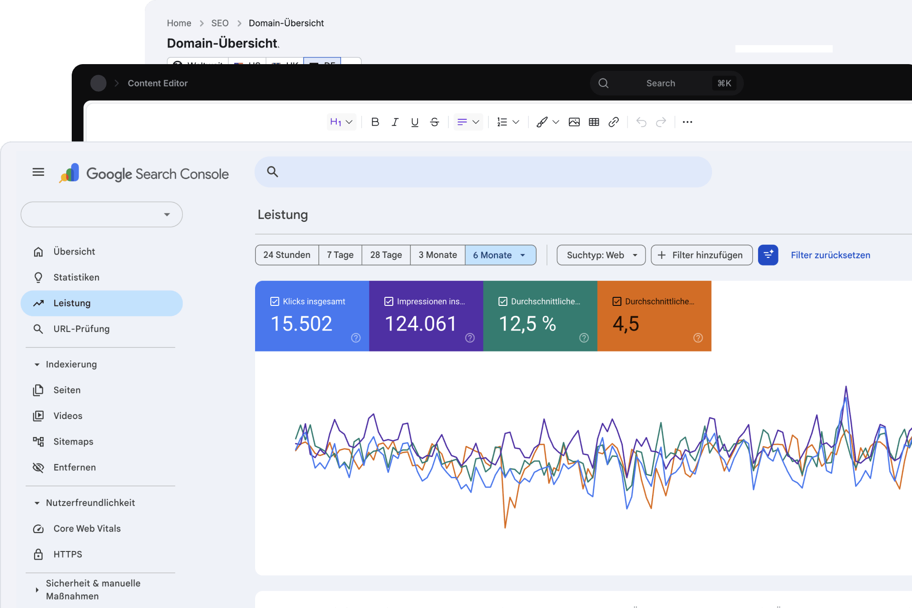The image size is (912, 608).
Task: Click the Content Editor Search field
Action: click(x=667, y=83)
